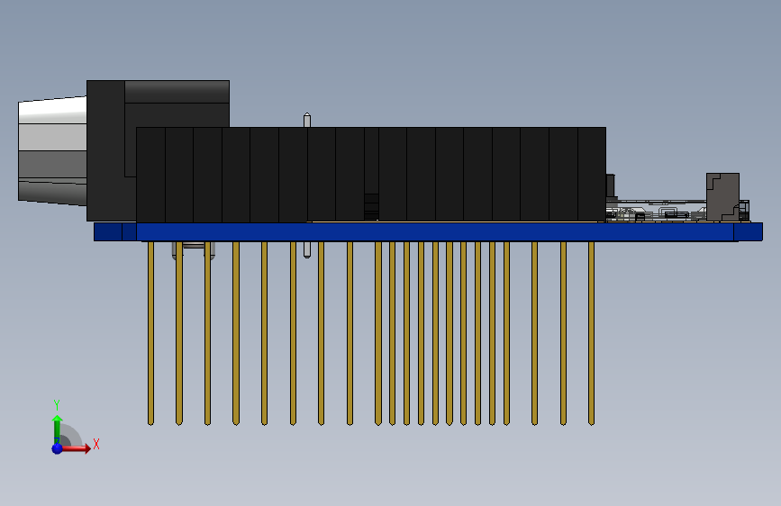Select the small gray pin protruding above header

[x=307, y=120]
